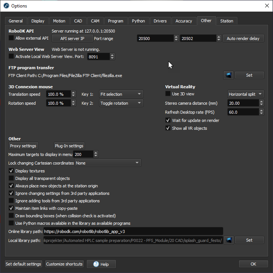Uncheck Display textures option

click(x=11, y=171)
